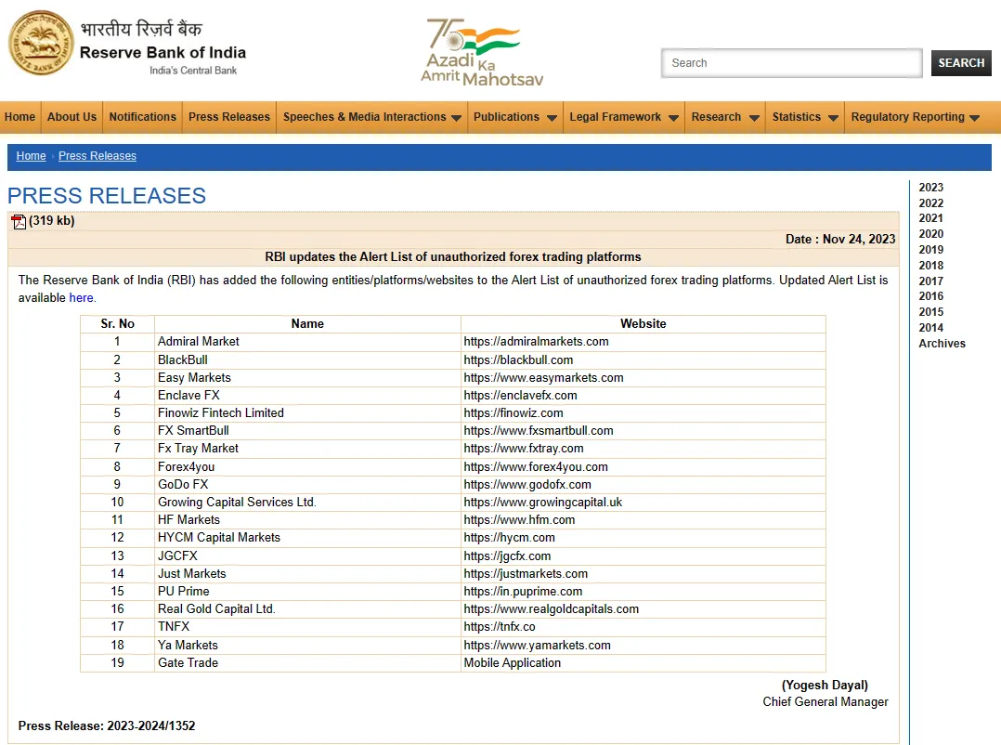Select year 2018 in the sidebar

(930, 265)
